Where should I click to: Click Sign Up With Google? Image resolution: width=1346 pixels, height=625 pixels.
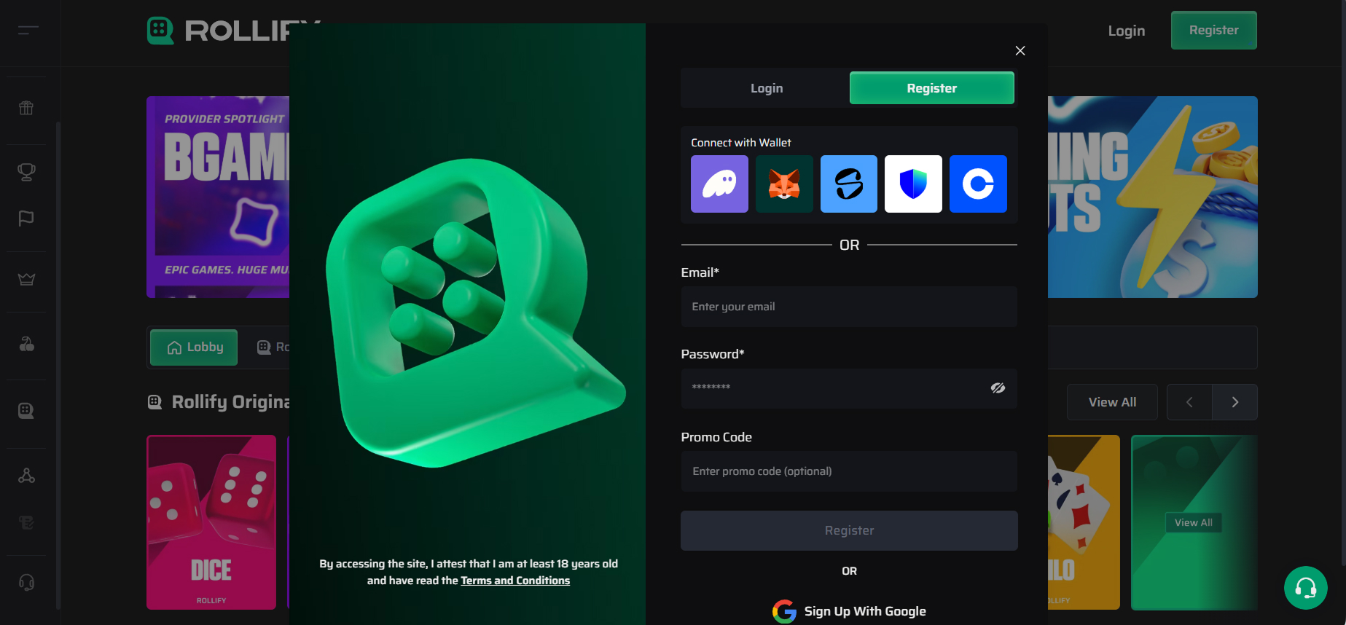coord(849,611)
